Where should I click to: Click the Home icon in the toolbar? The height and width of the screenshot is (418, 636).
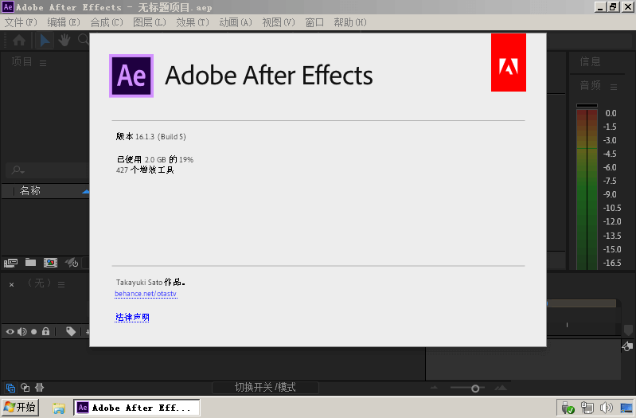tap(19, 40)
